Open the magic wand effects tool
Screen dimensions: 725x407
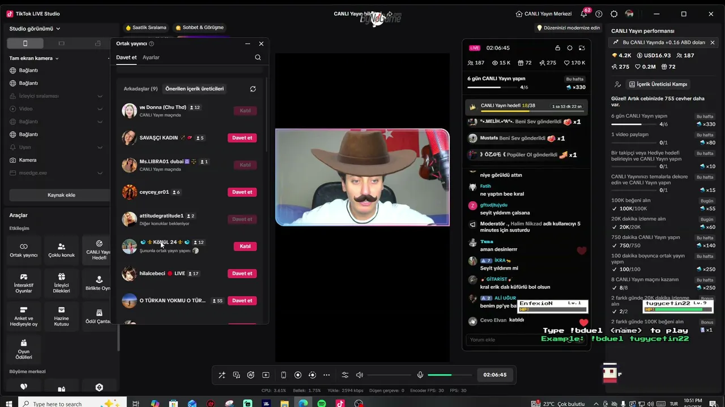click(x=221, y=375)
